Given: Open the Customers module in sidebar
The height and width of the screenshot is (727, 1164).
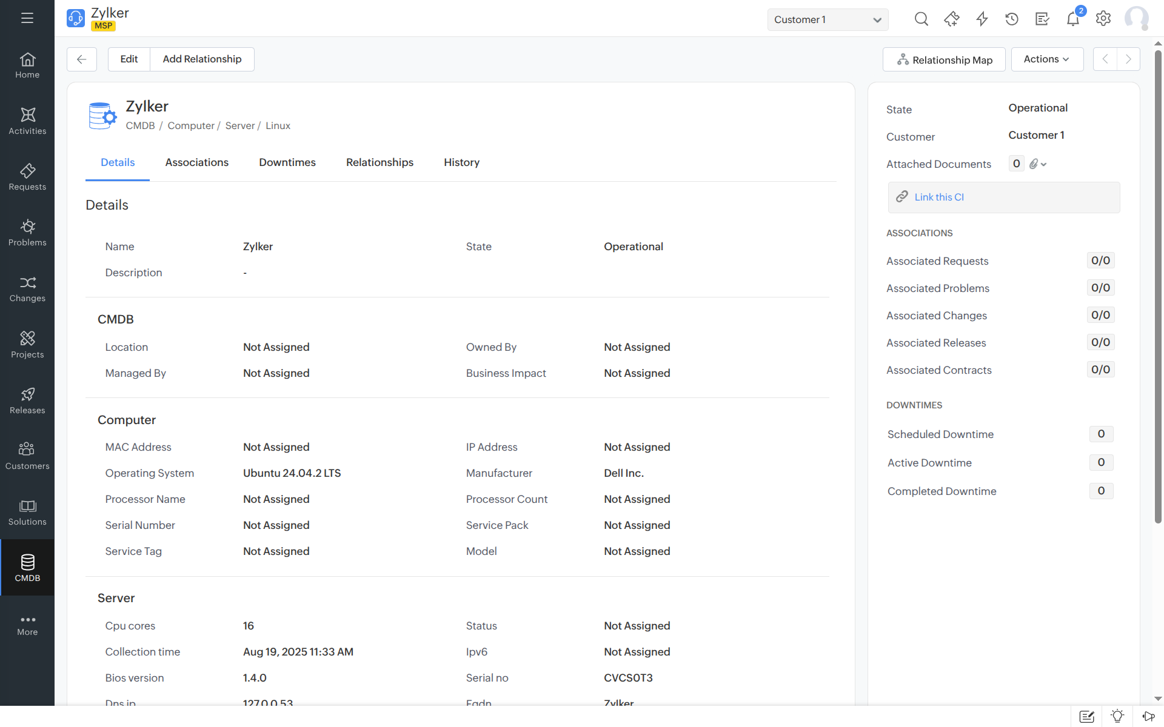Looking at the screenshot, I should [x=27, y=456].
